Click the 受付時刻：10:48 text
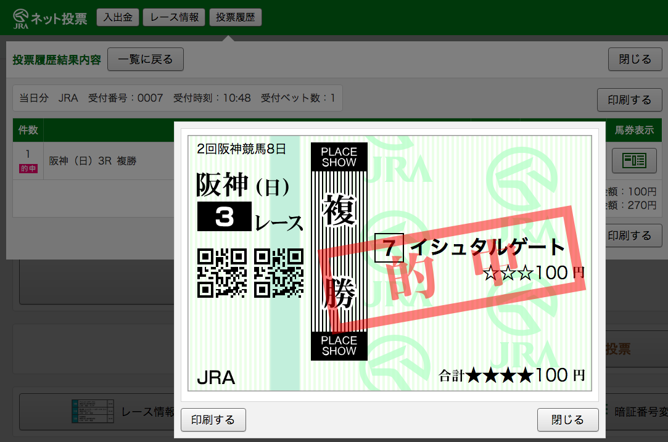Screen dimensions: 668x442 [212, 99]
